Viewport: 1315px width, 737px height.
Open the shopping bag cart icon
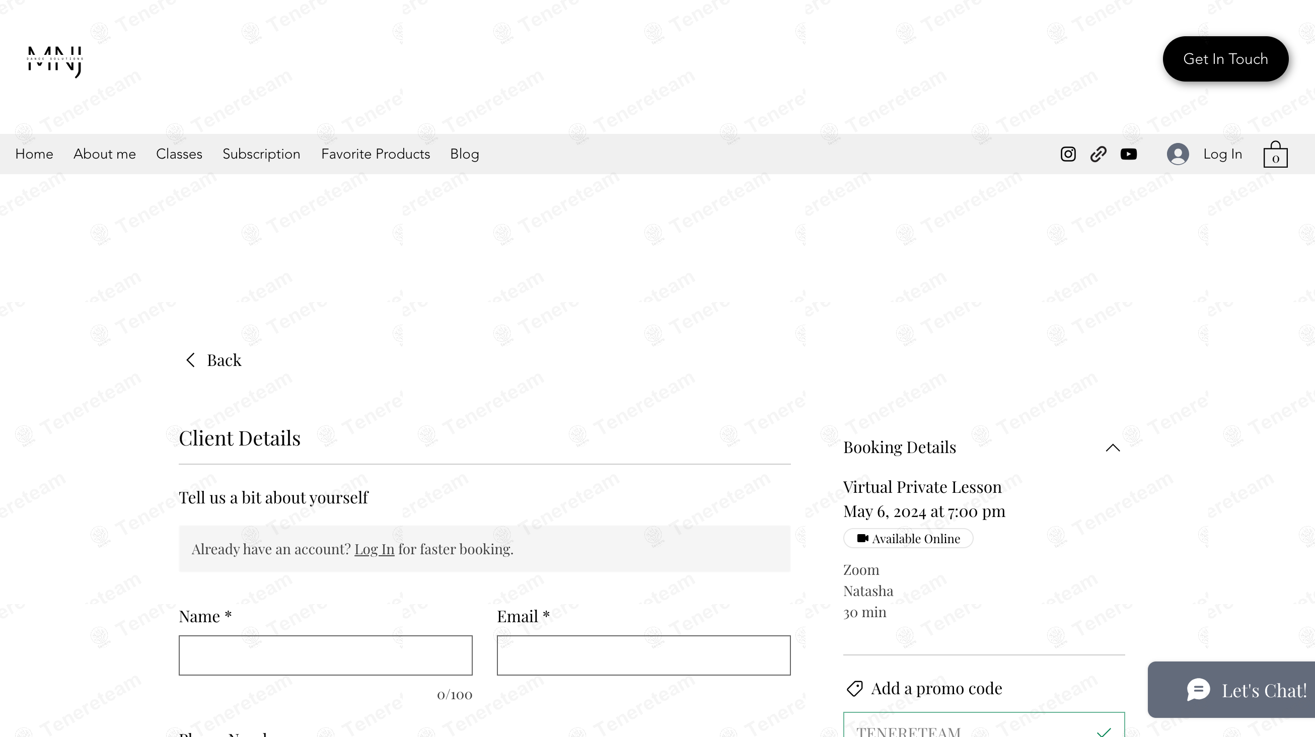(1275, 154)
